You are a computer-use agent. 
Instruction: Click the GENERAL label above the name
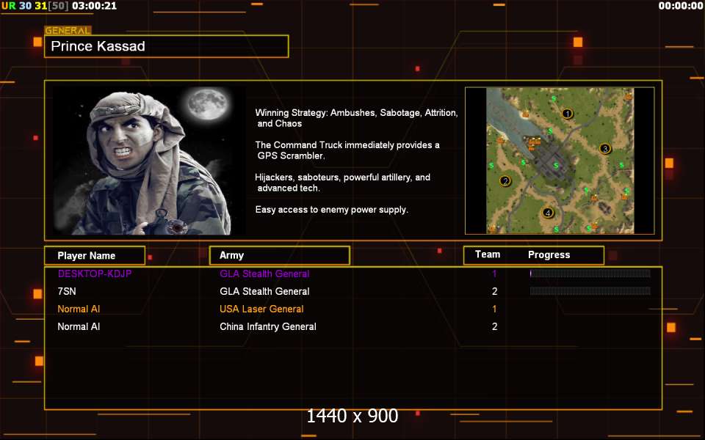pos(68,31)
